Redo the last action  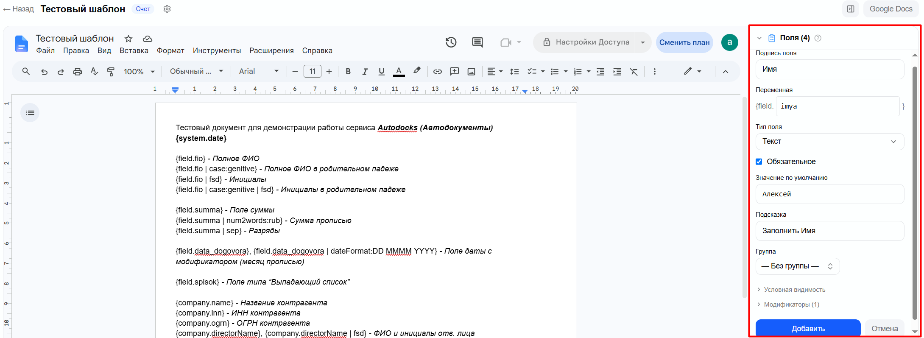point(61,72)
